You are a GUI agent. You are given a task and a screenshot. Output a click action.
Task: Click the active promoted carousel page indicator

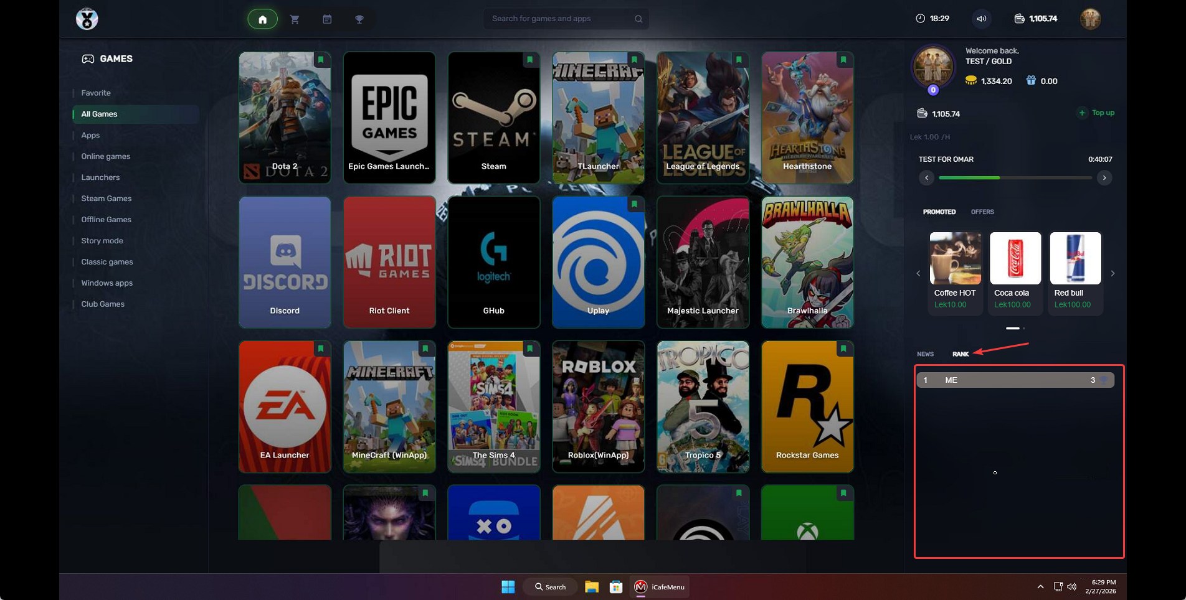[x=1013, y=328]
